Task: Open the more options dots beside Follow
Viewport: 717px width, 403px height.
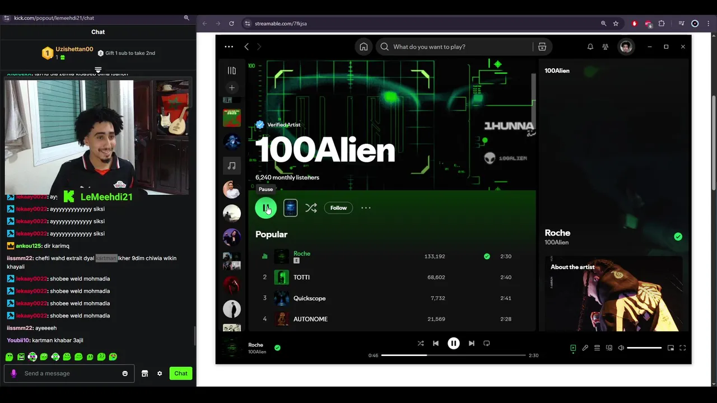Action: (366, 208)
